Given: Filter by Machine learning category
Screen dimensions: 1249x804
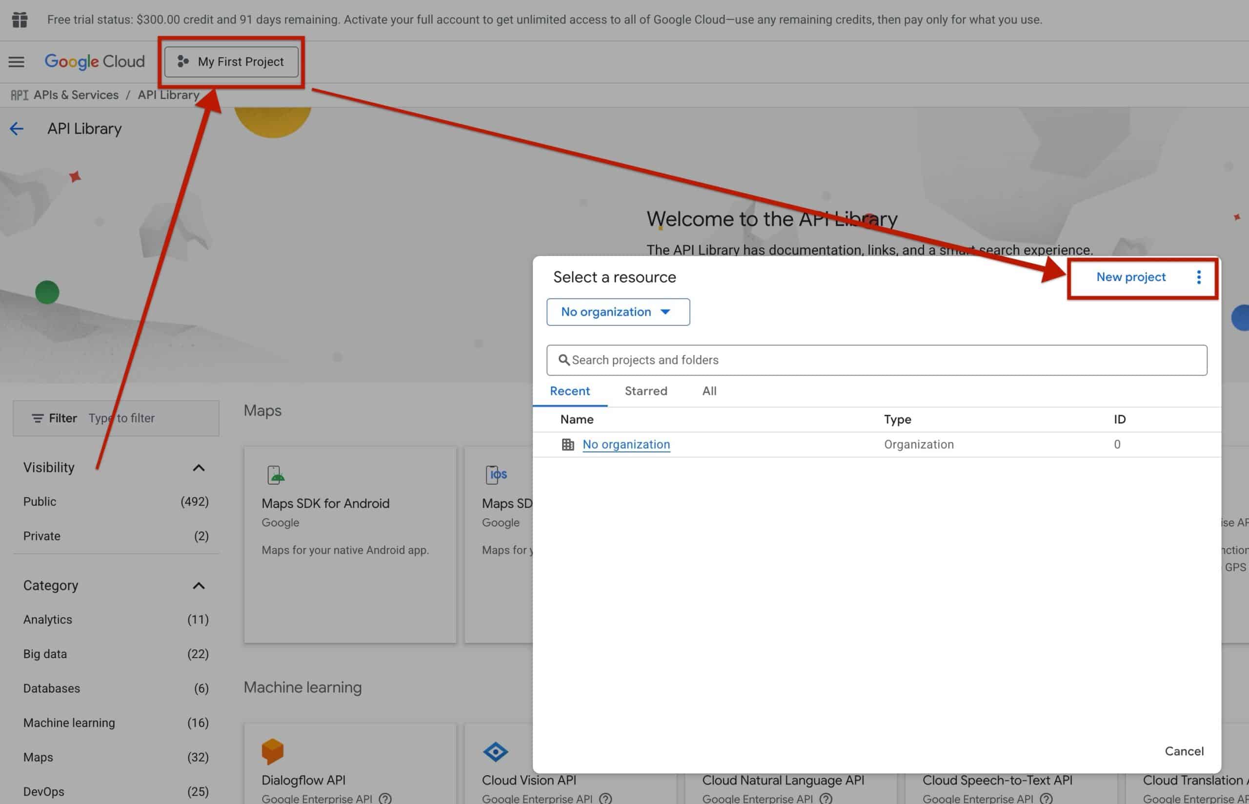Looking at the screenshot, I should [69, 723].
